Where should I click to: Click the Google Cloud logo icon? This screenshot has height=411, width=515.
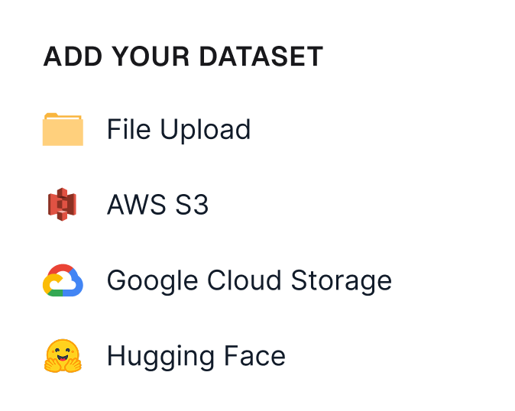pos(63,280)
